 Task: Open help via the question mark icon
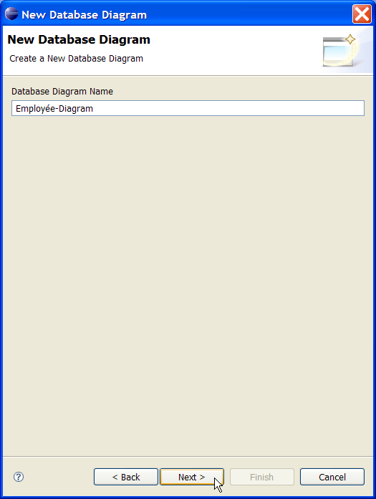pos(19,477)
